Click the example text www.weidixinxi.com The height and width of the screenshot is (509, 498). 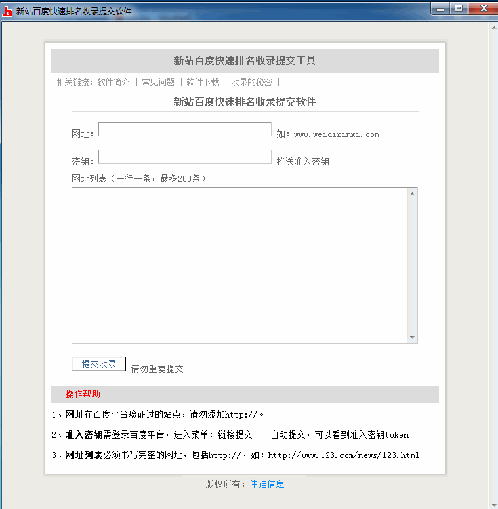click(x=337, y=134)
